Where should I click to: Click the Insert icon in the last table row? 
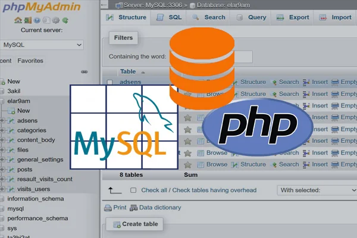306,164
